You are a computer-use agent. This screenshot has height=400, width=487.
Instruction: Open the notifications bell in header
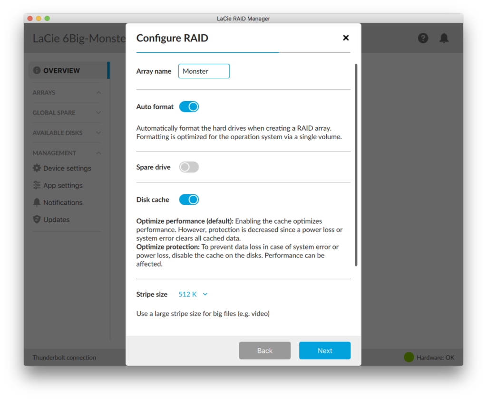(444, 38)
